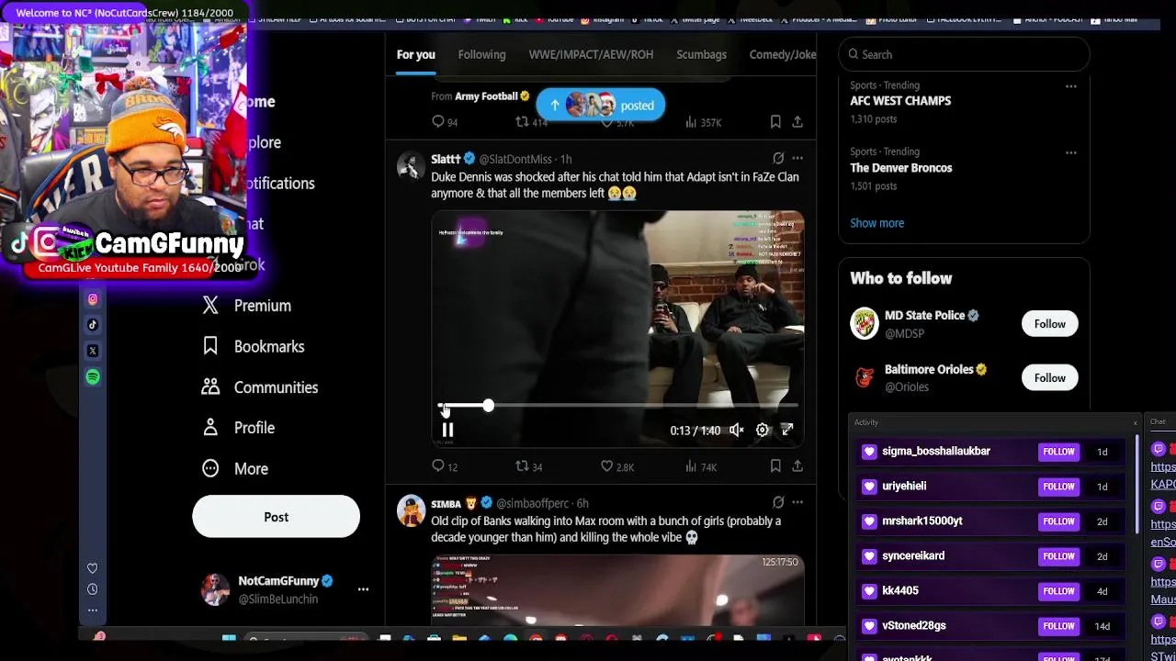
Task: Open options for AFC WEST CHAMPS trend
Action: tap(1070, 86)
